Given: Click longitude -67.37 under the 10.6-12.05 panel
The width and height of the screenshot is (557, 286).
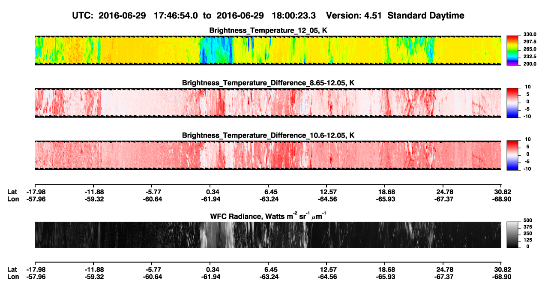Looking at the screenshot, I should pyautogui.click(x=443, y=199).
